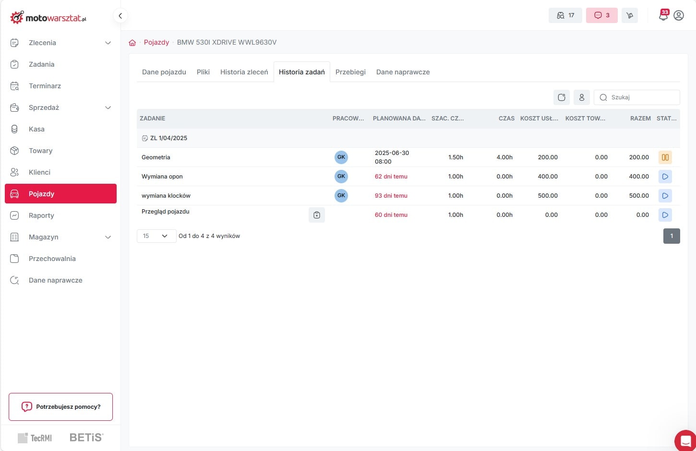Viewport: 696px width, 451px height.
Task: Click the refresh icon left of search
Action: point(562,97)
